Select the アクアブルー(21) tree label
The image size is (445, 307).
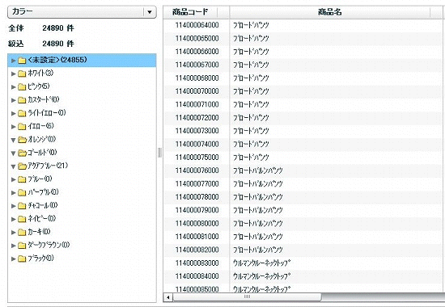tap(48, 166)
